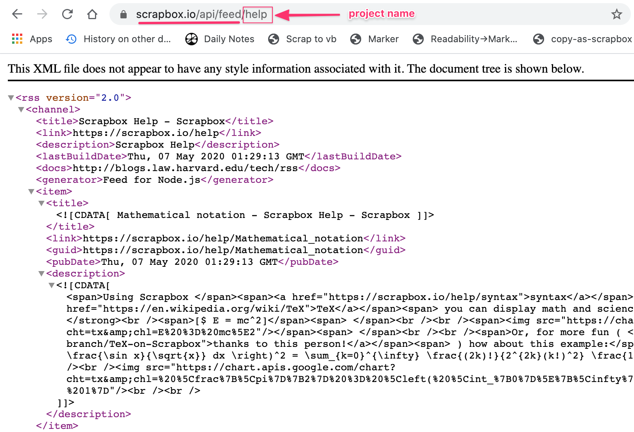
Task: Click the XML no-style-information notice text
Action: [296, 69]
